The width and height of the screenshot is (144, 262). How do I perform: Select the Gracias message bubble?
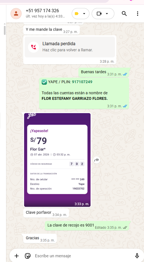click(x=40, y=238)
